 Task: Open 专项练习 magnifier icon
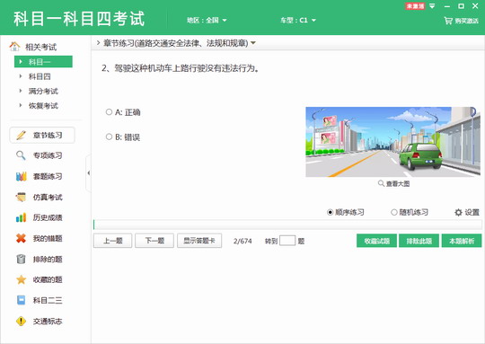[21, 155]
